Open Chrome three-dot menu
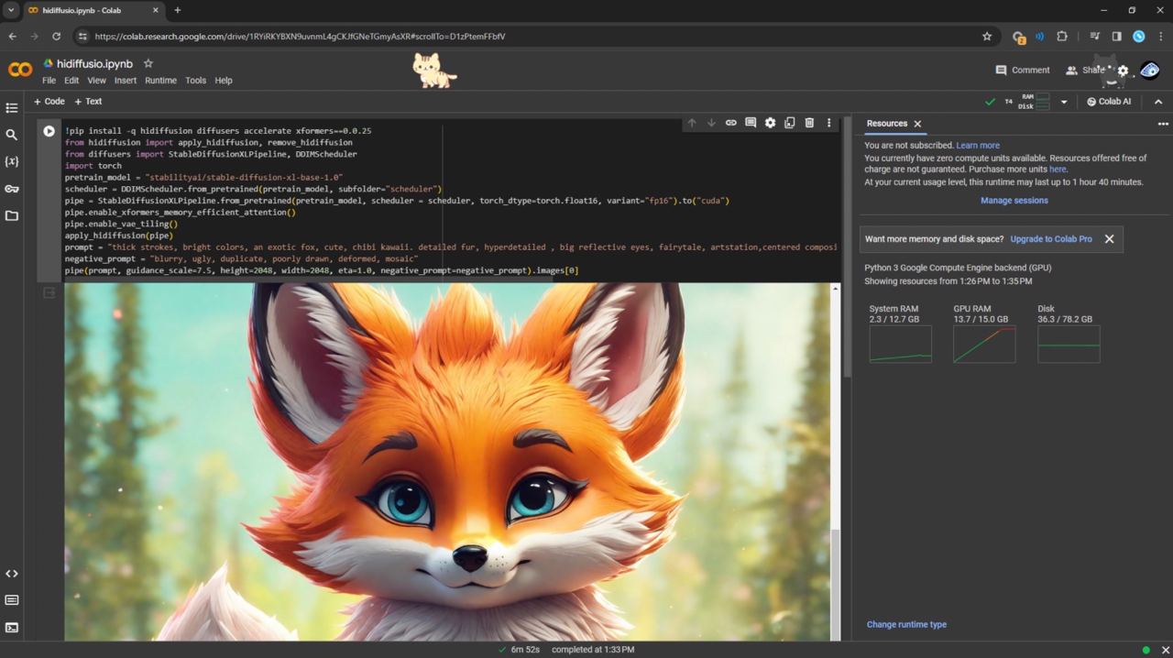This screenshot has height=658, width=1173. click(x=1161, y=37)
